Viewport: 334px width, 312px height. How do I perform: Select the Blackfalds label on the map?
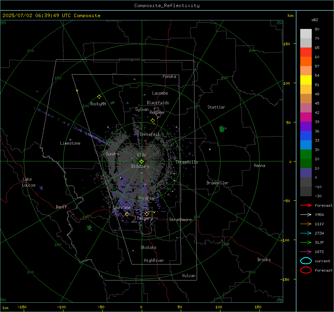click(158, 103)
